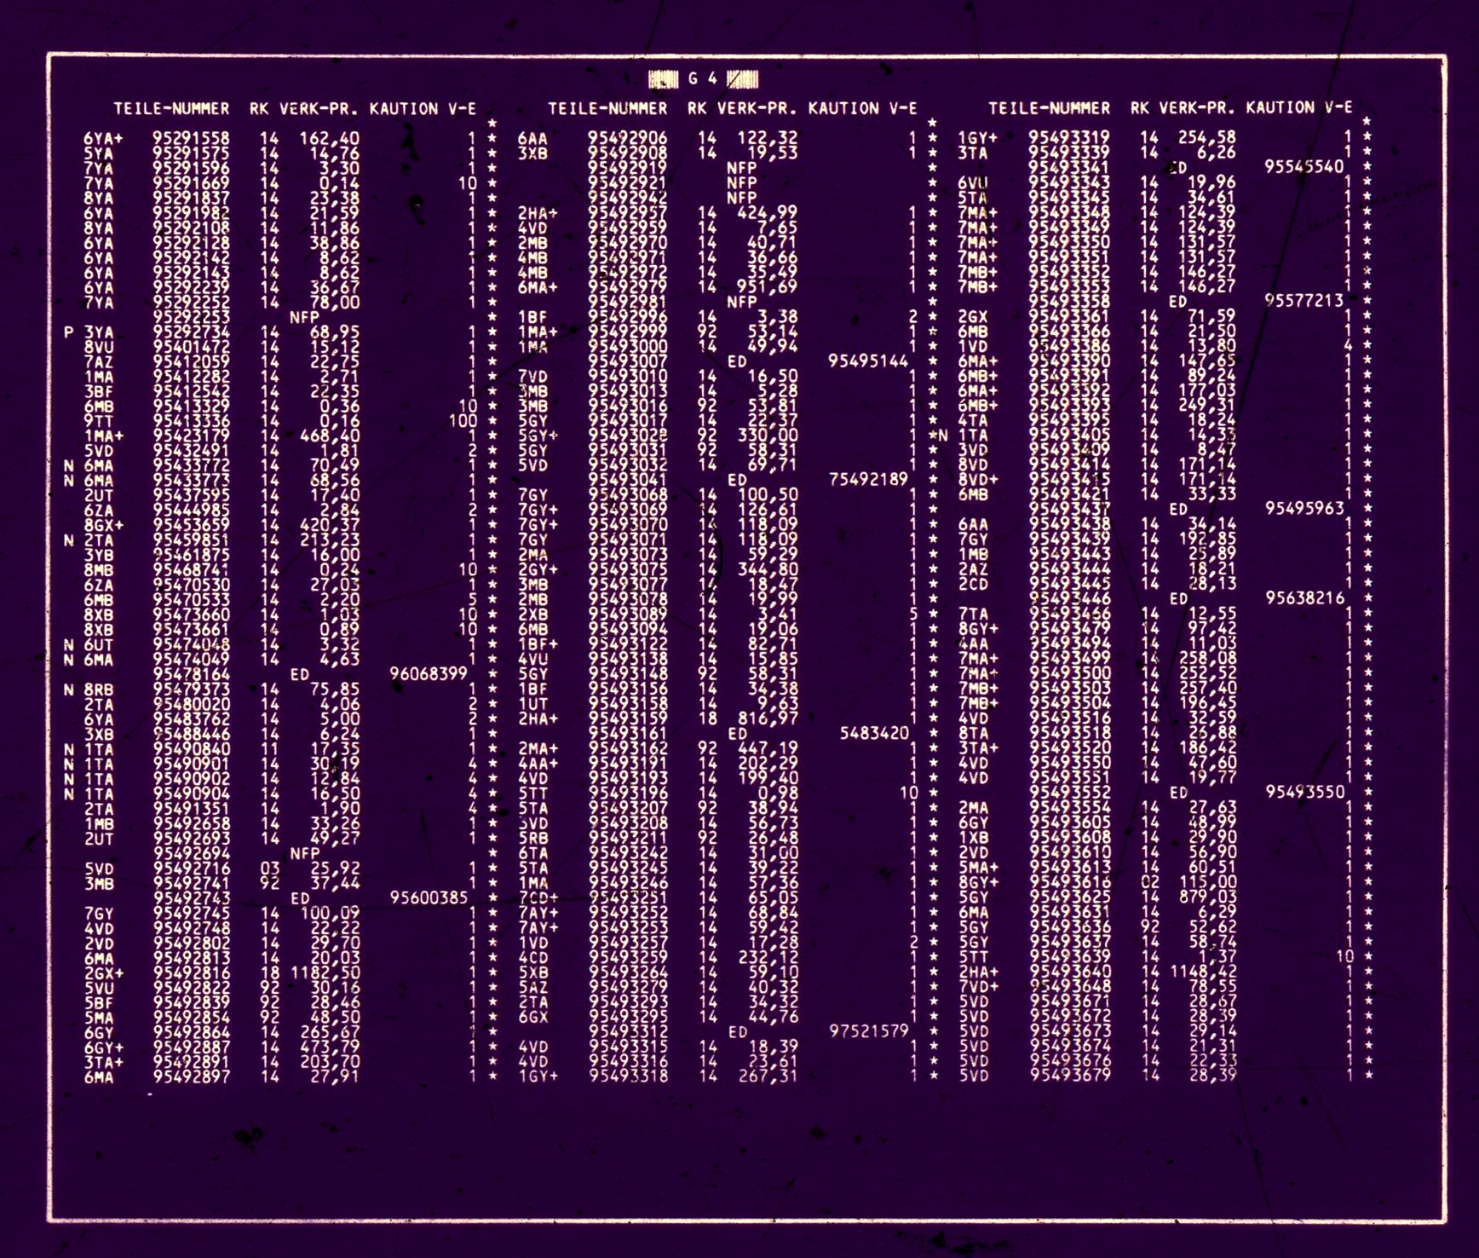This screenshot has height=1258, width=1479.
Task: Select part number 95493358
Action: point(1068,301)
